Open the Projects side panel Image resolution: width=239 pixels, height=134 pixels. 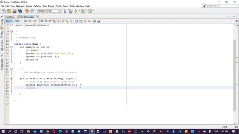[2, 24]
